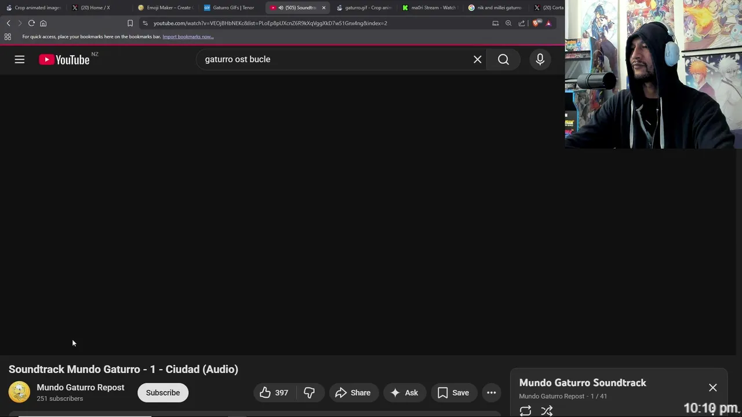
Task: Open the more actions three-dot menu
Action: (492, 393)
